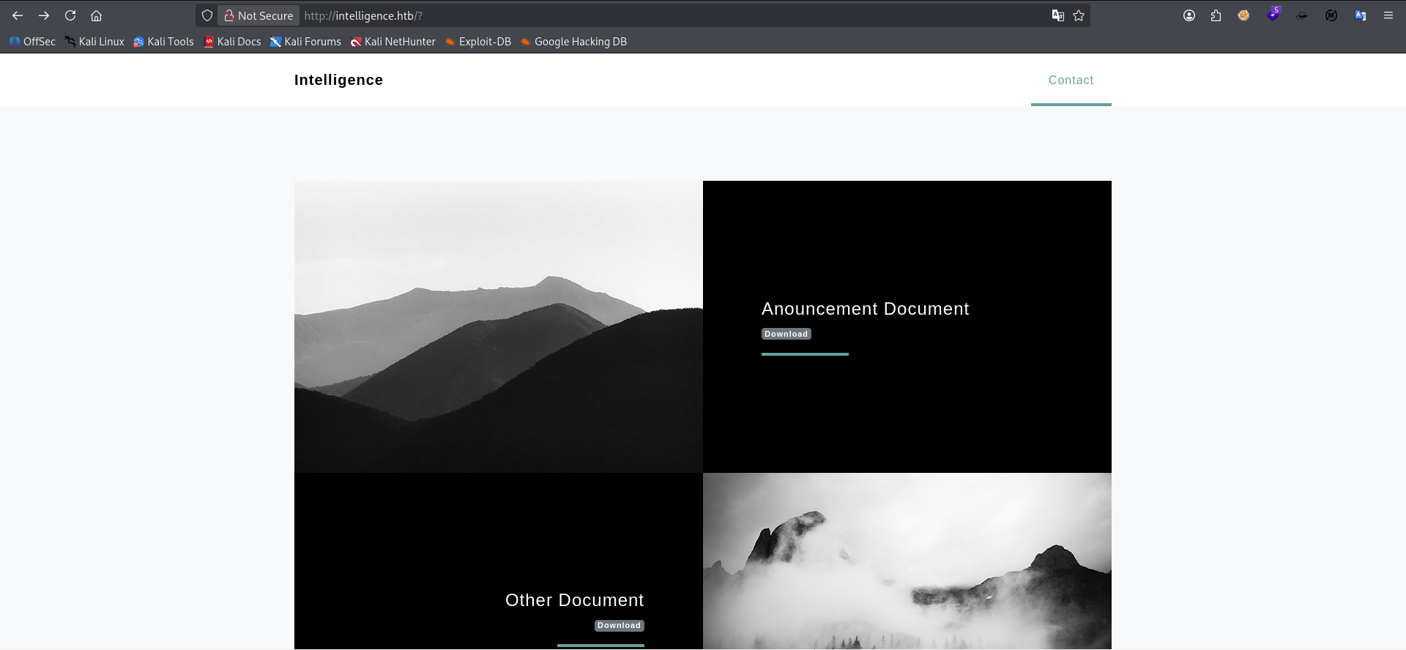The width and height of the screenshot is (1406, 650).
Task: Click the dark mountain ridges photo
Action: click(499, 326)
